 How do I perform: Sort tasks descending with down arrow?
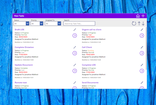(143, 23)
